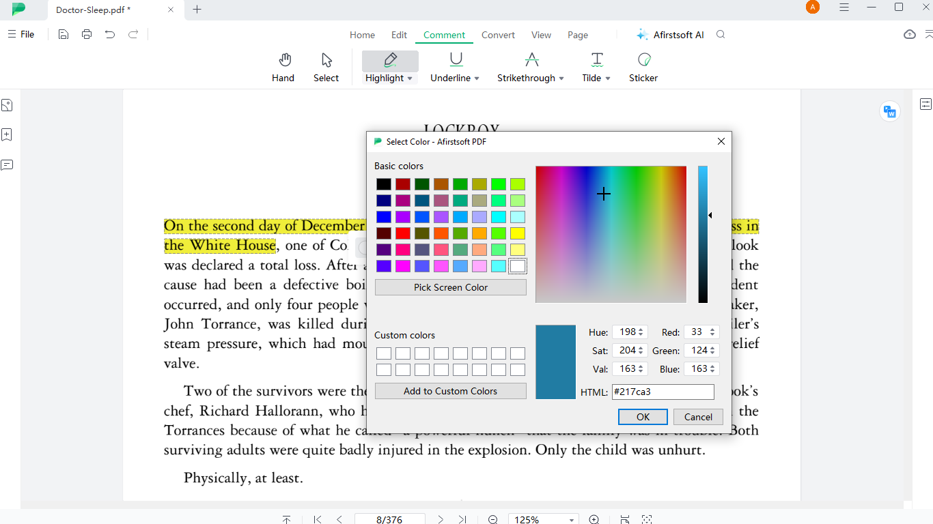Choose the Tilde annotation tool
Viewport: 933px width, 524px height.
(x=596, y=61)
